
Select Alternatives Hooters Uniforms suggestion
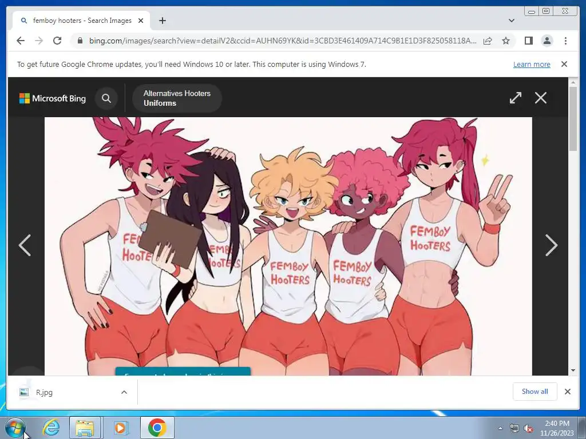pos(177,98)
